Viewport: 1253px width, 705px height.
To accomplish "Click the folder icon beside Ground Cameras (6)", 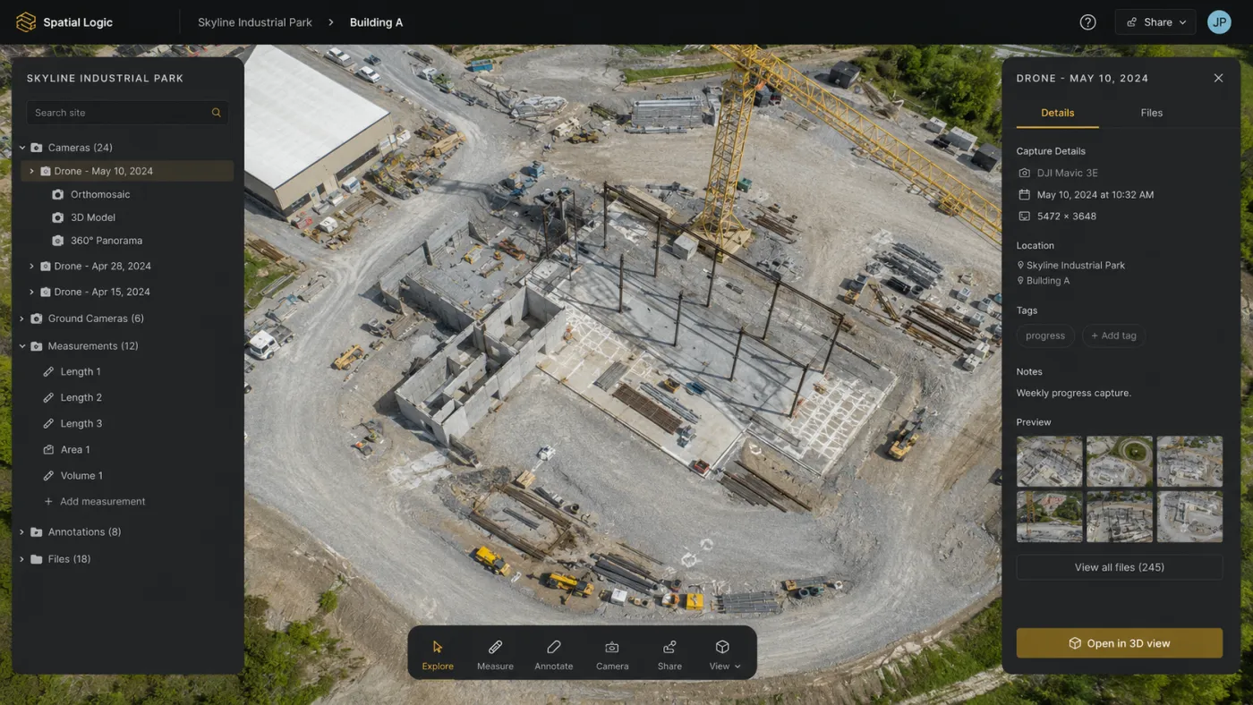I will (x=37, y=319).
